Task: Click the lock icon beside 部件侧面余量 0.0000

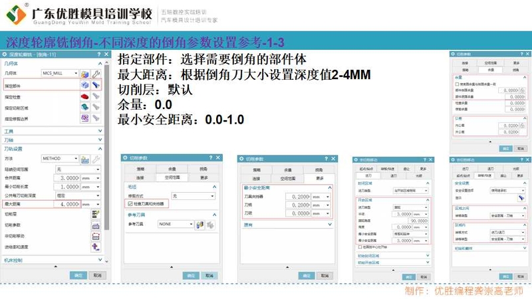Action: pyautogui.click(x=522, y=90)
